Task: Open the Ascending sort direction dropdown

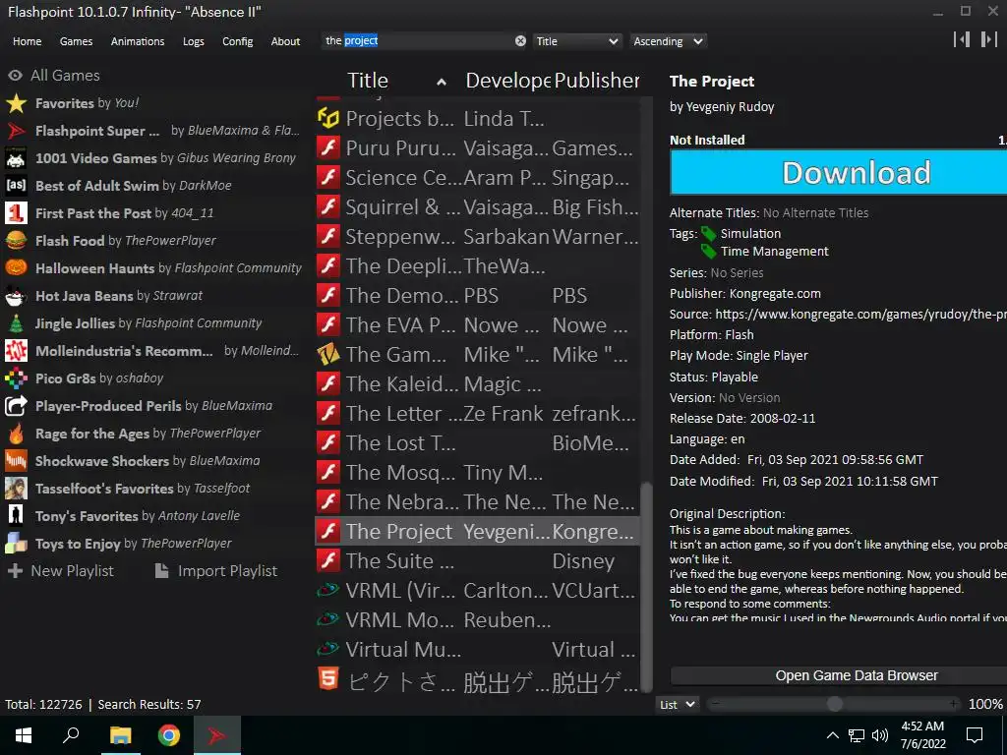Action: pos(668,41)
